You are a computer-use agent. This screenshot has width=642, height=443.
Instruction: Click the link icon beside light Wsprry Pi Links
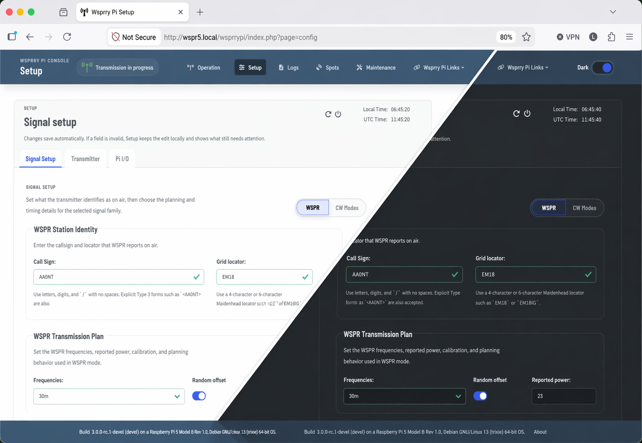417,68
